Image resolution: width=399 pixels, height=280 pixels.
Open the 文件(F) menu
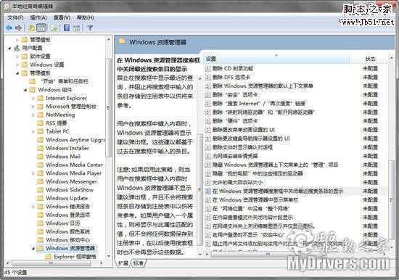[x=15, y=17]
